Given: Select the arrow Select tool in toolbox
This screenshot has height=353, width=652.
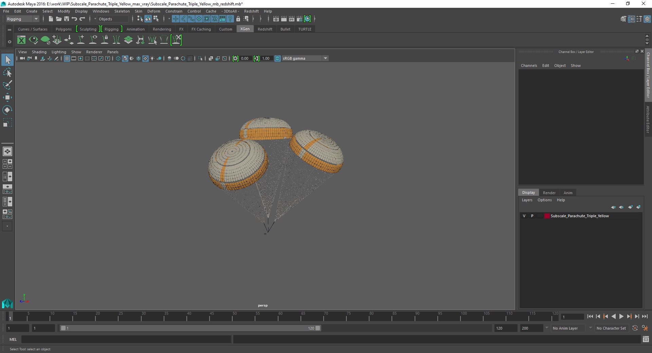Looking at the screenshot, I should [x=7, y=60].
